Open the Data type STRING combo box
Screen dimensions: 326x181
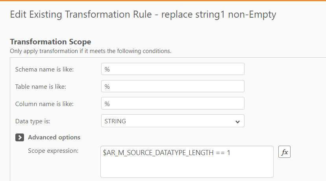pos(172,121)
